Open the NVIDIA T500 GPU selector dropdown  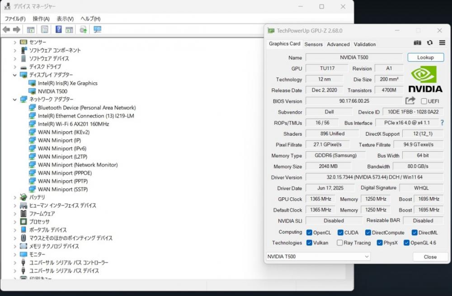[318, 257]
